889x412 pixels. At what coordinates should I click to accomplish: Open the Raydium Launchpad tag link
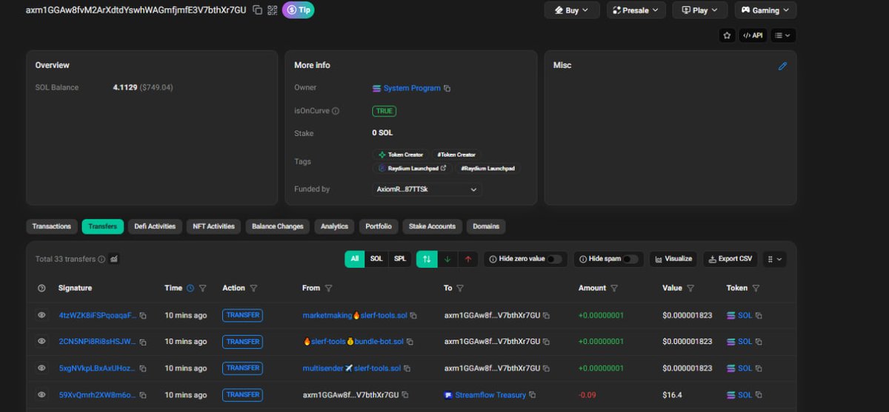(x=413, y=168)
